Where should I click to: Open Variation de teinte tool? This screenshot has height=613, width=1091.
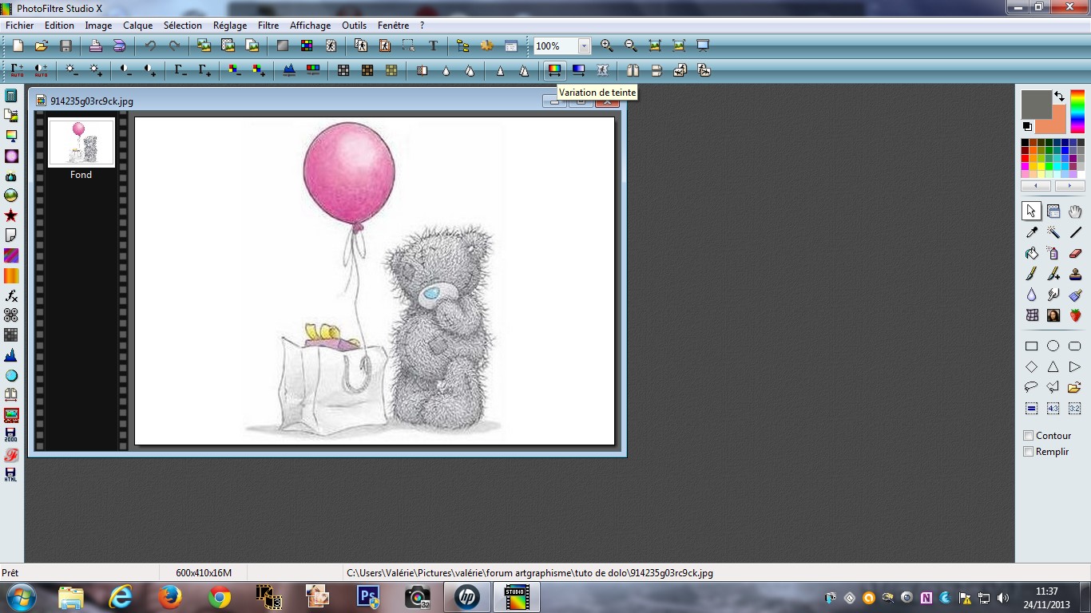tap(554, 70)
